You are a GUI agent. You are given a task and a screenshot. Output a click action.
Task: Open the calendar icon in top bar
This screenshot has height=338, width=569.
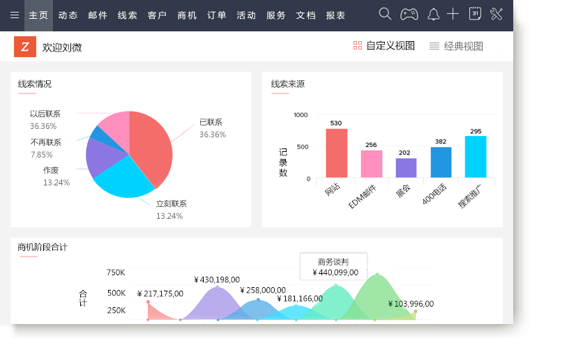click(475, 14)
